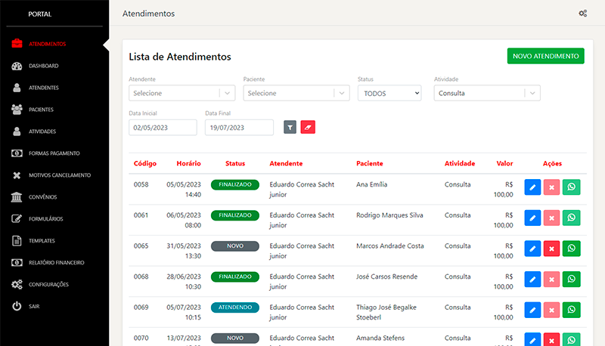The width and height of the screenshot is (605, 346).
Task: Open the Status dropdown showing TODOS
Action: pyautogui.click(x=389, y=93)
